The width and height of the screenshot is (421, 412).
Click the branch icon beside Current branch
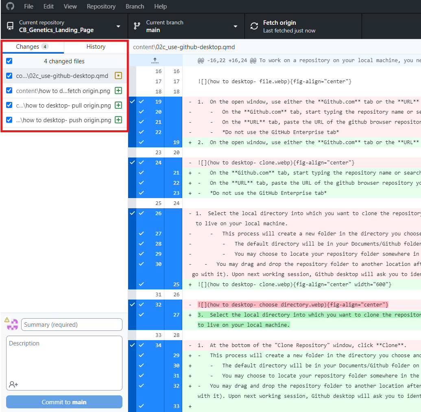pyautogui.click(x=137, y=26)
